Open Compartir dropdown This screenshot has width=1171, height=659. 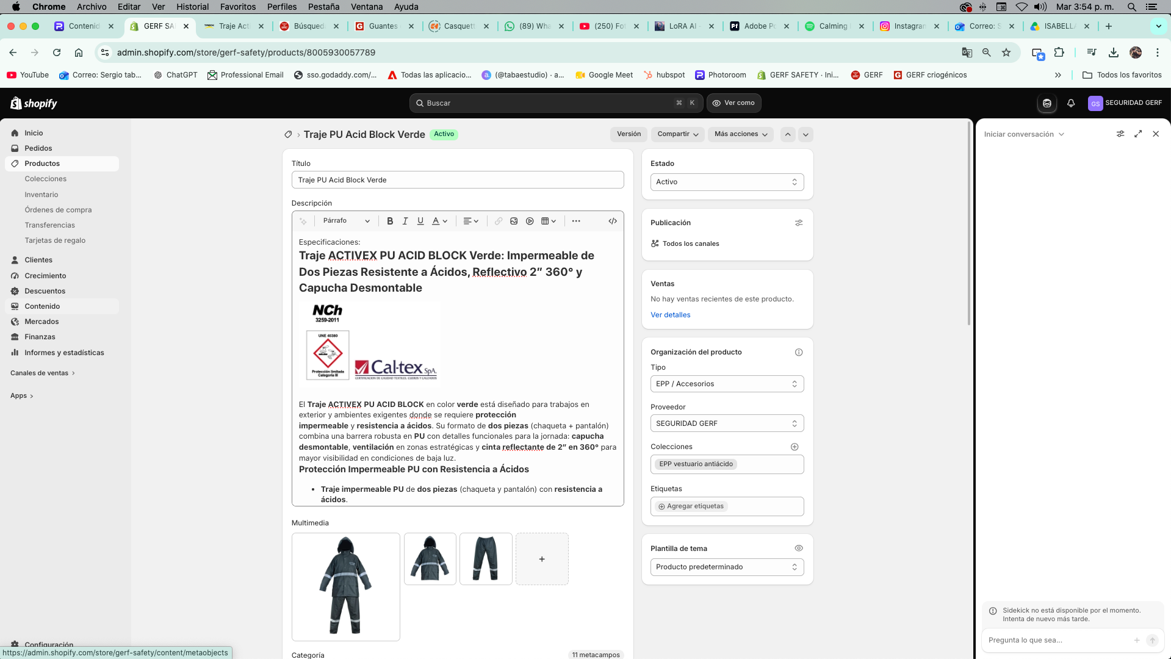[x=678, y=134]
